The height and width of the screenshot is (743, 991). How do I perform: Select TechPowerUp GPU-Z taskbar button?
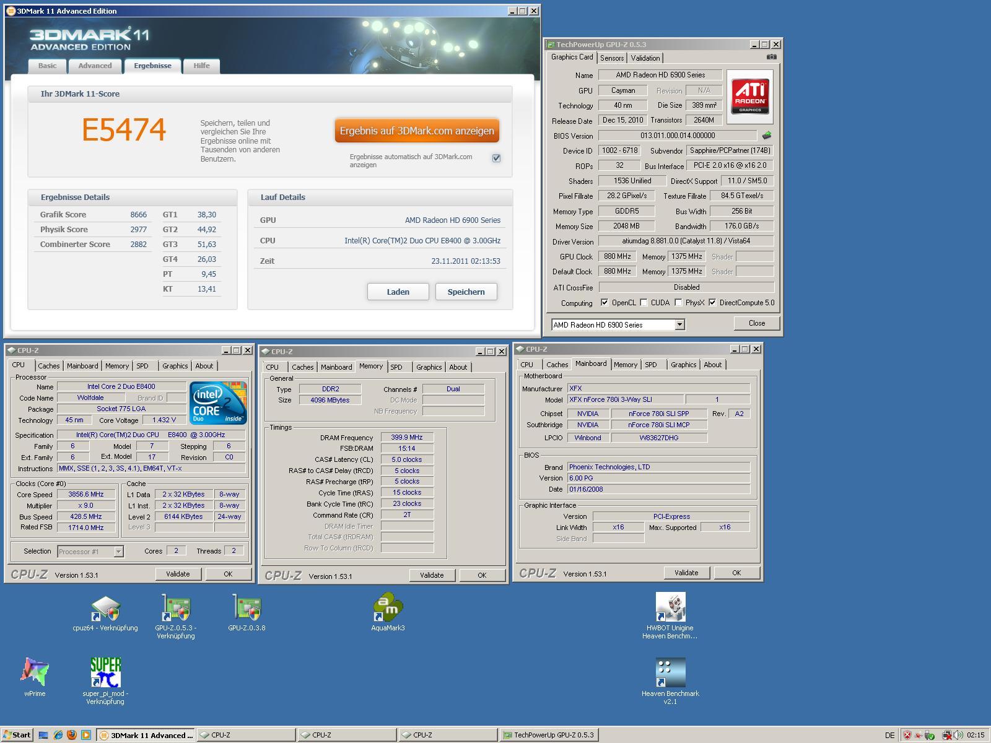pos(549,735)
